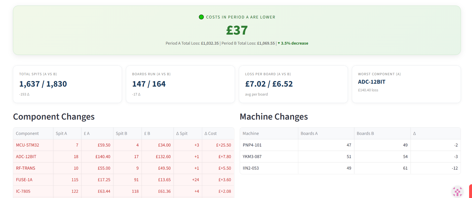Sort by the Δ header in Machine Changes
Screen dimensions: 472x198
point(436,133)
